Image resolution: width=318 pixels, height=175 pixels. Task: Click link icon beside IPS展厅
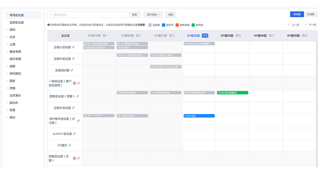click(x=69, y=145)
